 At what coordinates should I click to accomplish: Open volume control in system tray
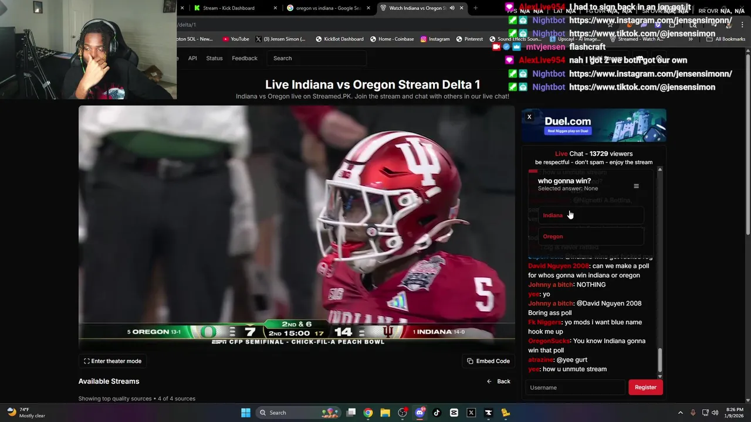click(715, 413)
